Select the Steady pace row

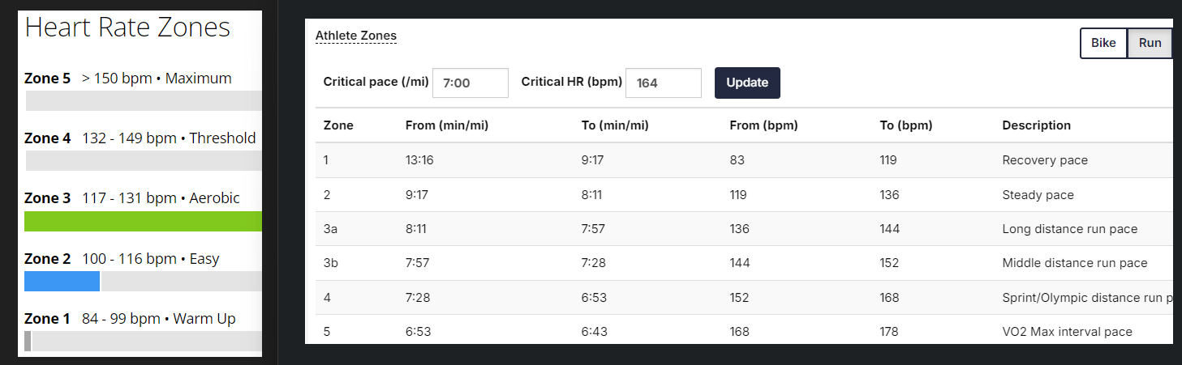(x=744, y=195)
